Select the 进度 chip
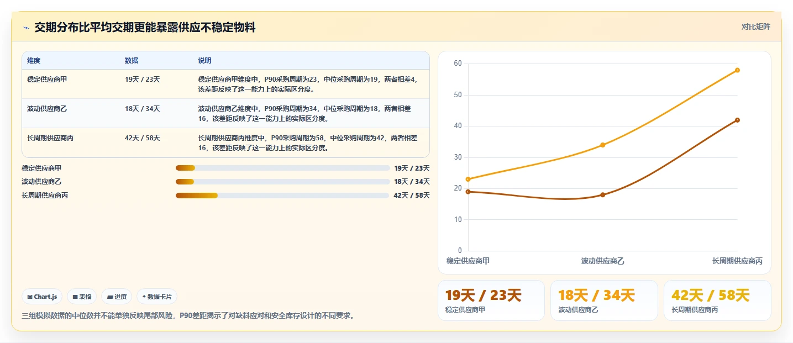This screenshot has height=343, width=793. [117, 297]
